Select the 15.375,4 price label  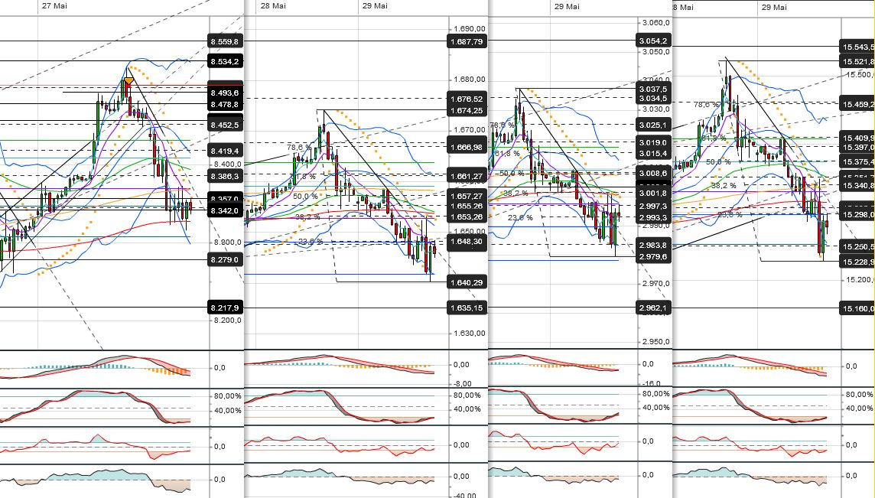click(857, 161)
